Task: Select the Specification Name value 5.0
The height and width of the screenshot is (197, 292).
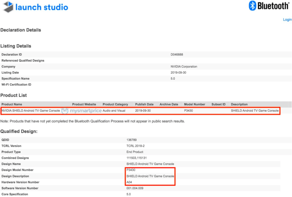Action: pyautogui.click(x=173, y=79)
